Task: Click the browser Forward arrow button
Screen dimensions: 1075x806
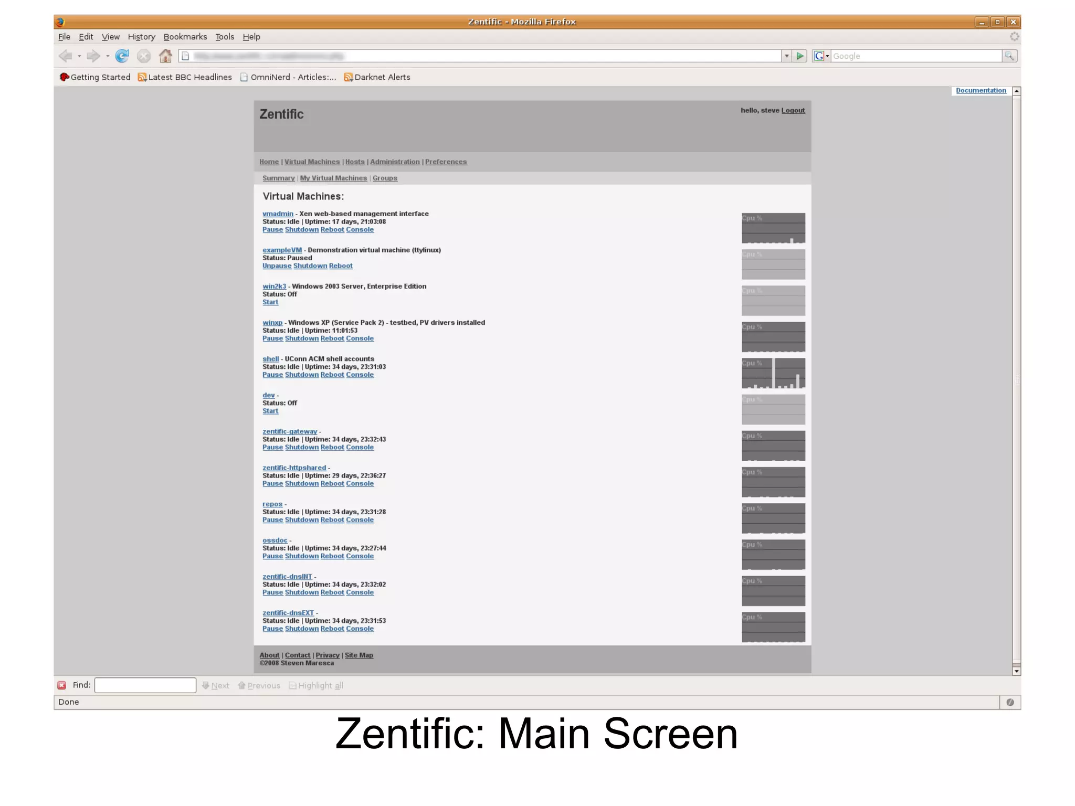Action: pos(93,56)
